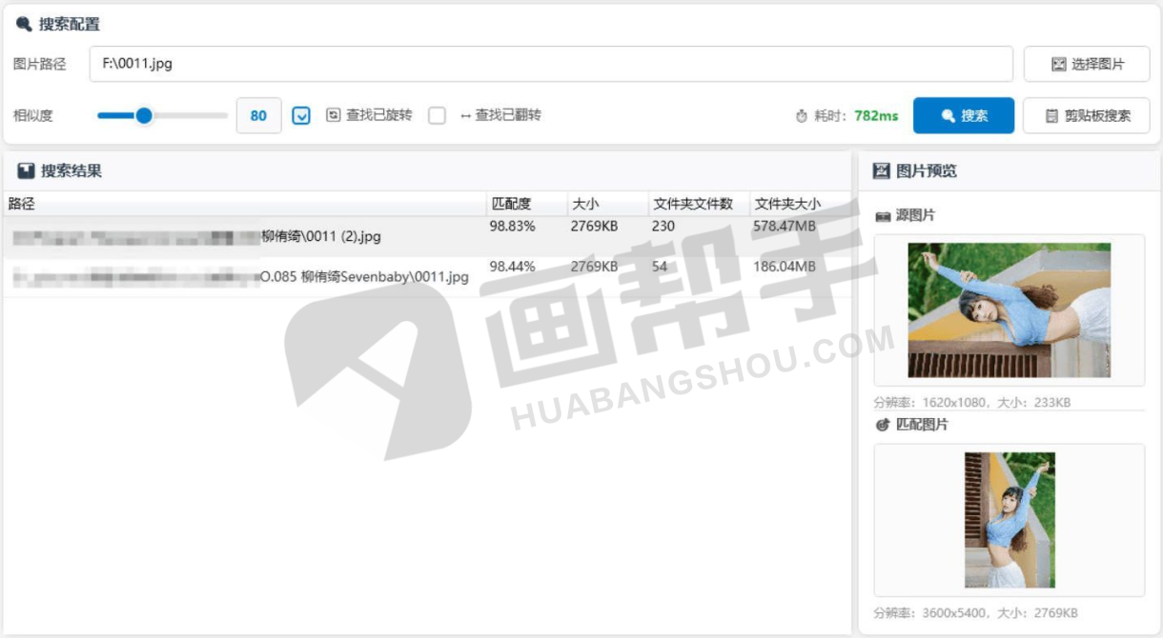Image resolution: width=1163 pixels, height=638 pixels.
Task: Click the 图片路径 input field
Action: (x=551, y=65)
